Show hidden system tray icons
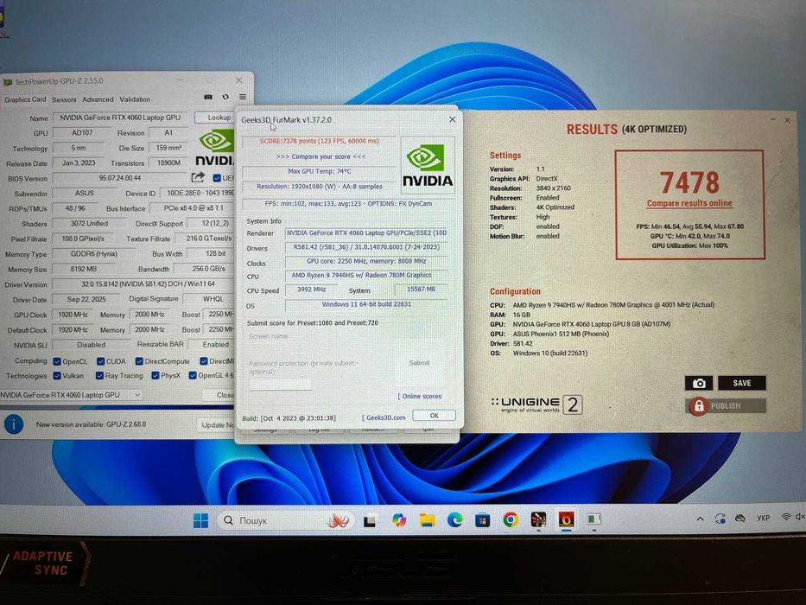Image resolution: width=806 pixels, height=605 pixels. pos(700,519)
